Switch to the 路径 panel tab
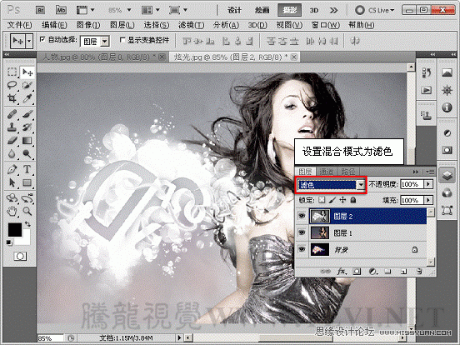Image resolution: width=460 pixels, height=345 pixels. (348, 172)
